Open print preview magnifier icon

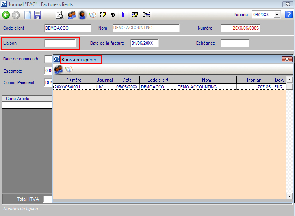59,15
